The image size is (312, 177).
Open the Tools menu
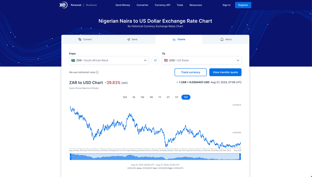pos(180,5)
